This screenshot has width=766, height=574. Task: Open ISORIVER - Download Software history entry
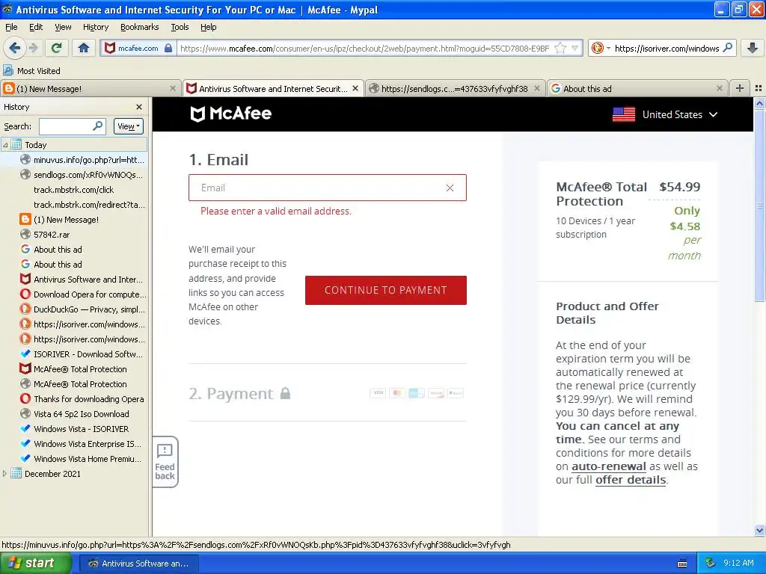point(82,354)
